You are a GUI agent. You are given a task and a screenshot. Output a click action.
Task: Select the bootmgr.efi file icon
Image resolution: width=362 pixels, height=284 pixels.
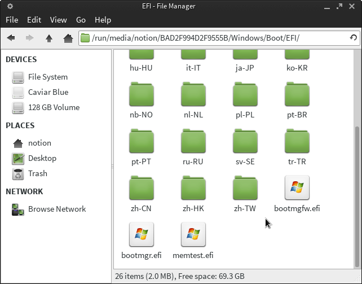[142, 234]
